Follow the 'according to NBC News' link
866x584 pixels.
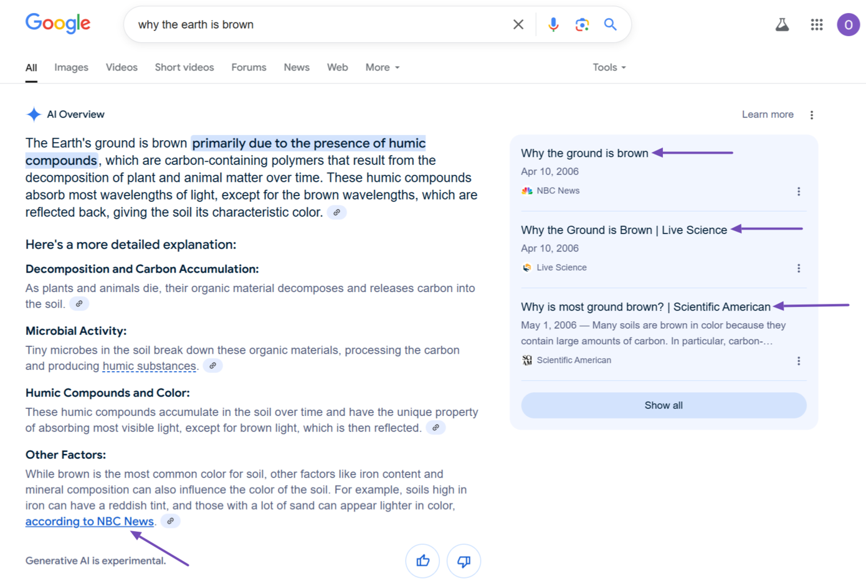click(90, 522)
